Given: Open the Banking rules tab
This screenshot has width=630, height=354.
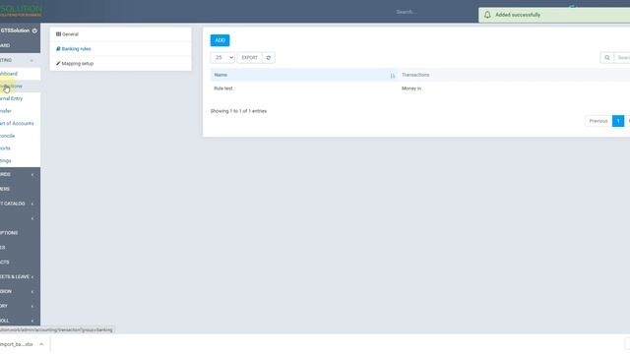Looking at the screenshot, I should (x=120, y=49).
